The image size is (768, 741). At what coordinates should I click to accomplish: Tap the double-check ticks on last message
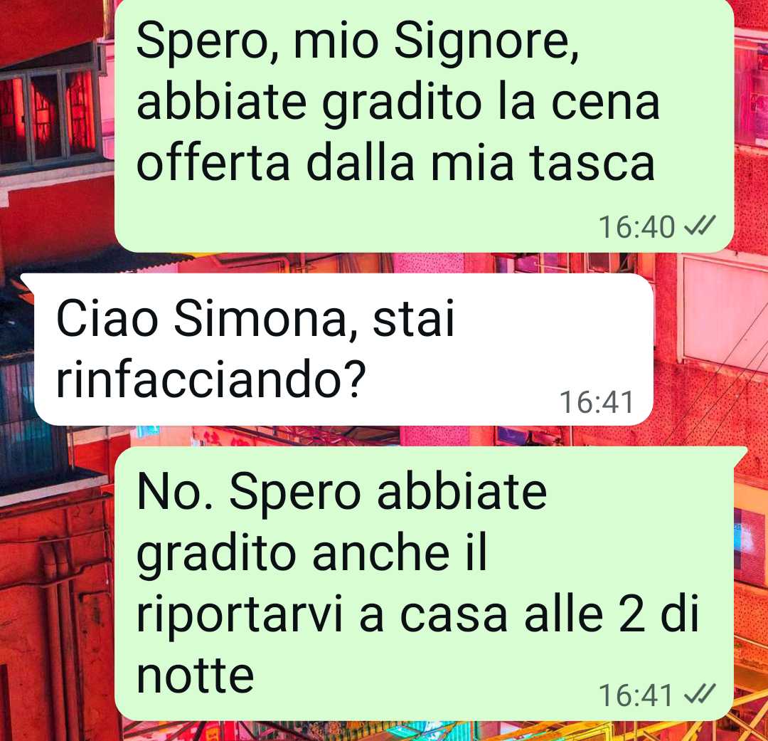click(700, 694)
